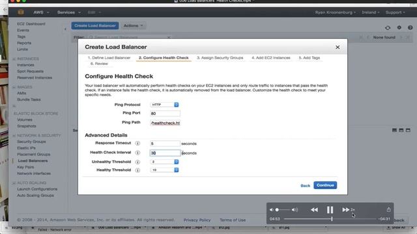The image size is (417, 234).
Task: Collapse the AUTO SCALING section
Action: (14, 183)
